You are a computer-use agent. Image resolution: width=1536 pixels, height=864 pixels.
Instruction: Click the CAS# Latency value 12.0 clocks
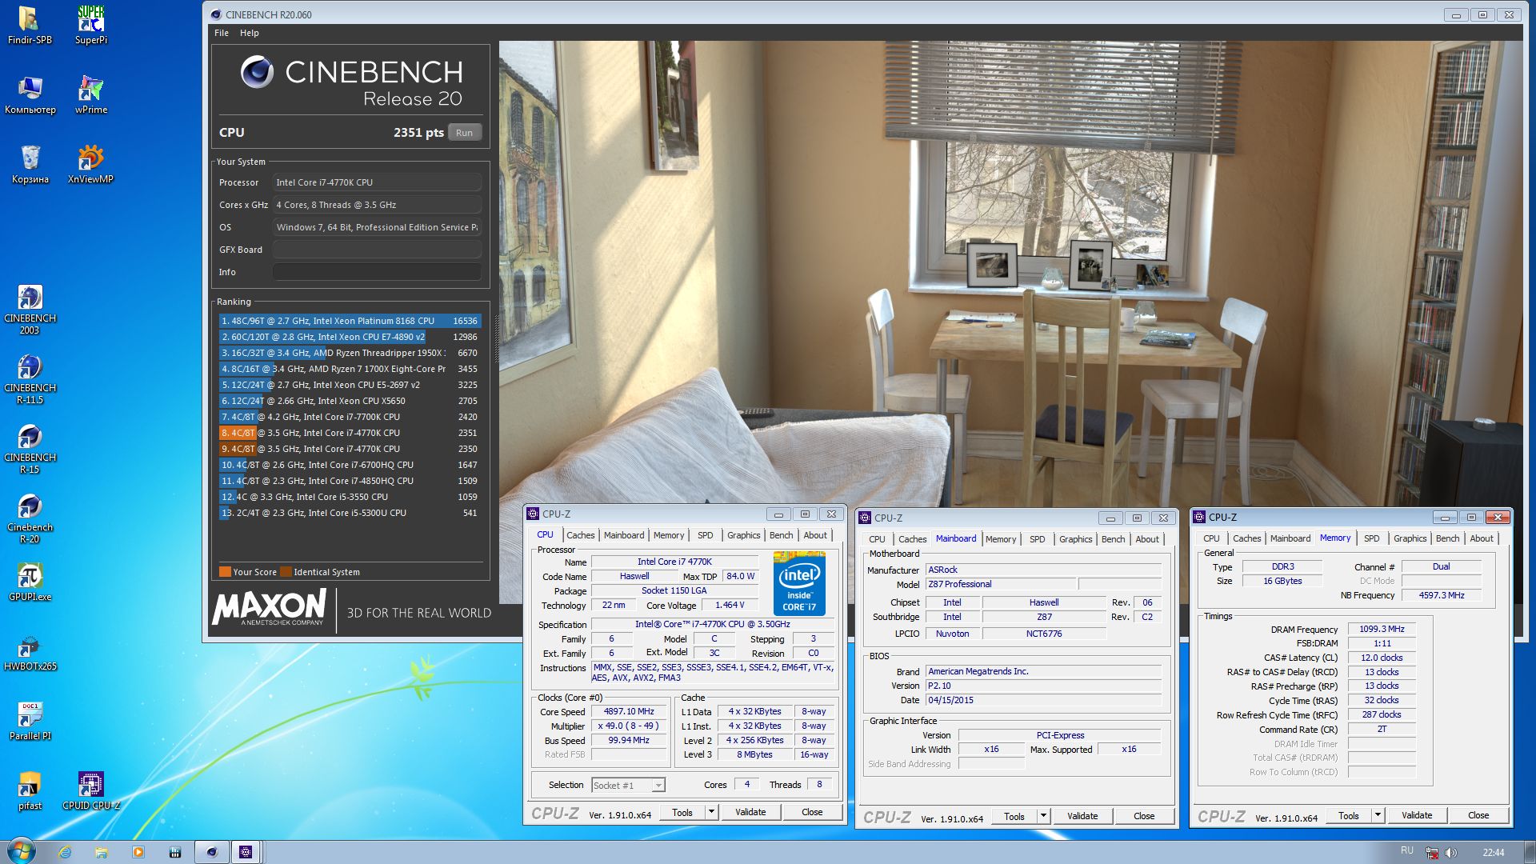[x=1382, y=658]
